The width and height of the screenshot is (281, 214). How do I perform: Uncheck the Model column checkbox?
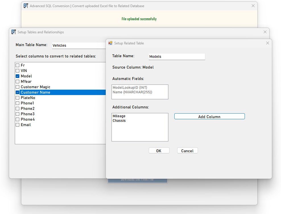click(18, 76)
